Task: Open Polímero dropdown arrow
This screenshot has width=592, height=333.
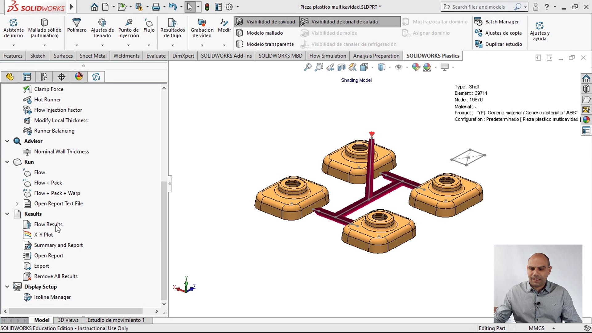Action: (x=76, y=45)
